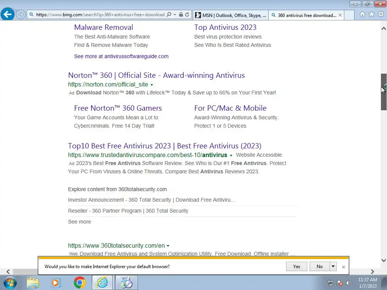
Task: Click the network status tray icon
Action: [330, 283]
